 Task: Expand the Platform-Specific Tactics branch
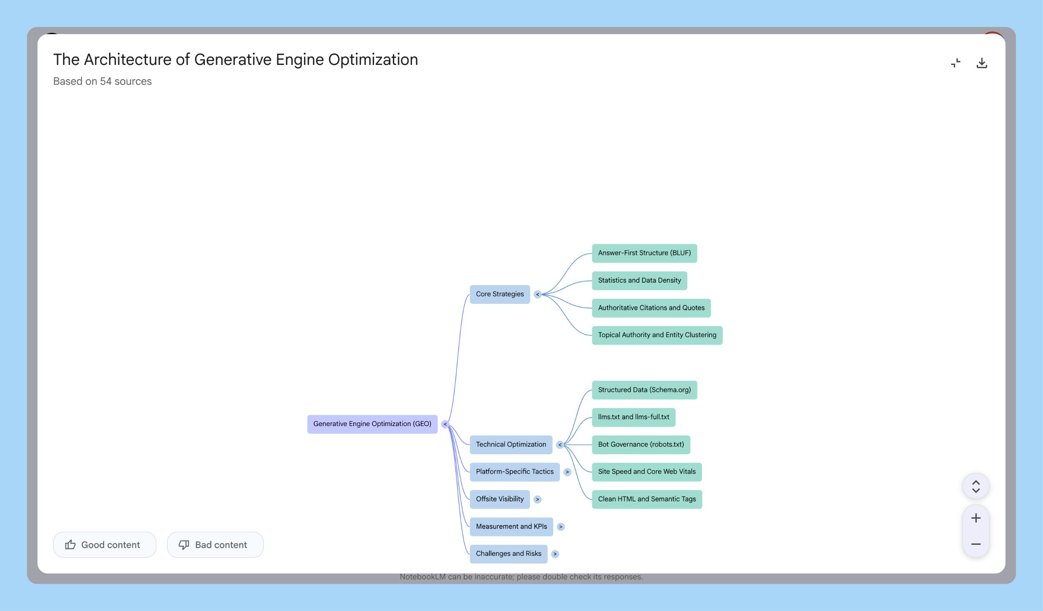coord(567,472)
